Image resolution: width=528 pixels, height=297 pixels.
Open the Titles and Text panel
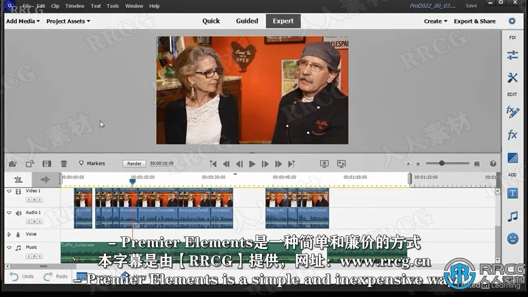(x=512, y=193)
